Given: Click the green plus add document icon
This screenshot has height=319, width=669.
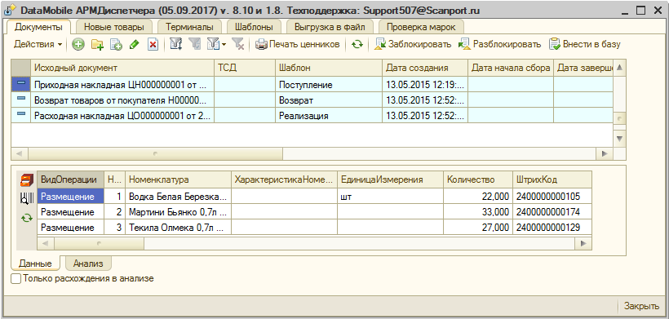Looking at the screenshot, I should (78, 44).
